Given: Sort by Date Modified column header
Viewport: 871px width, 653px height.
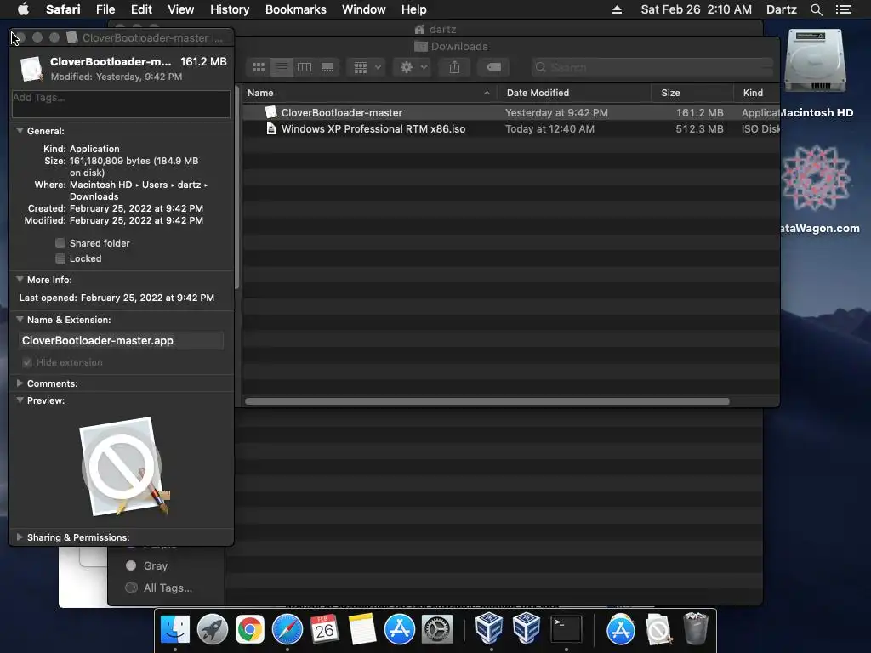Looking at the screenshot, I should click(x=573, y=93).
